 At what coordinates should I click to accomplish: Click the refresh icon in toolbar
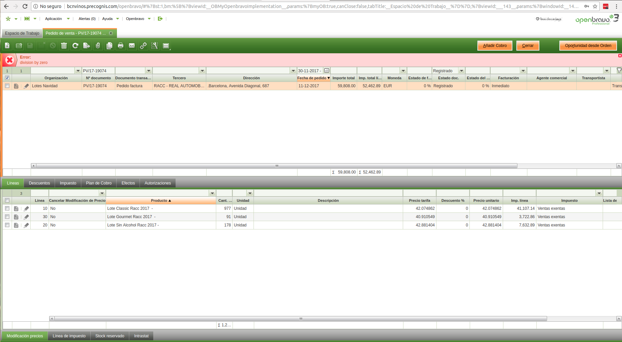(x=75, y=46)
